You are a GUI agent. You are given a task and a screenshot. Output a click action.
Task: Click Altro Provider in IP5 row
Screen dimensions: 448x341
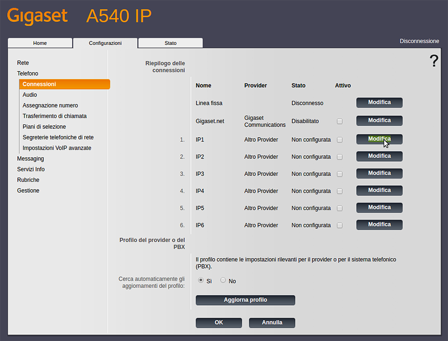click(261, 208)
